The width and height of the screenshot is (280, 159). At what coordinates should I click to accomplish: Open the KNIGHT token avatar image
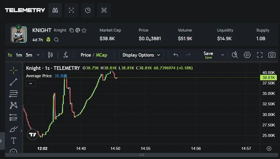coord(19,34)
